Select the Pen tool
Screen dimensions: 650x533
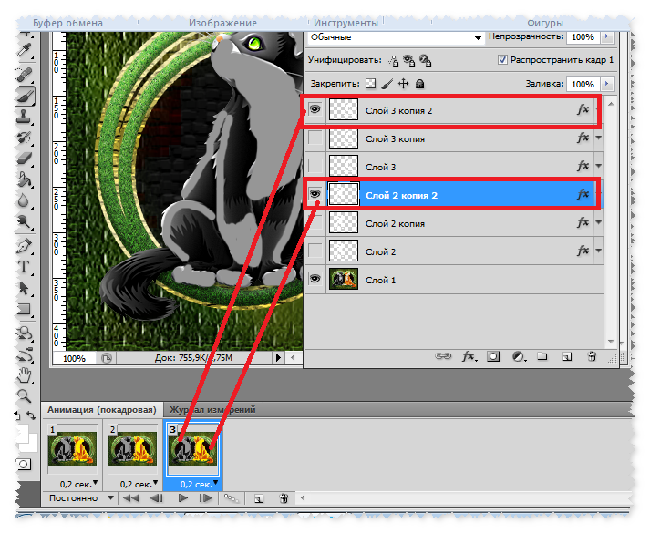[24, 246]
